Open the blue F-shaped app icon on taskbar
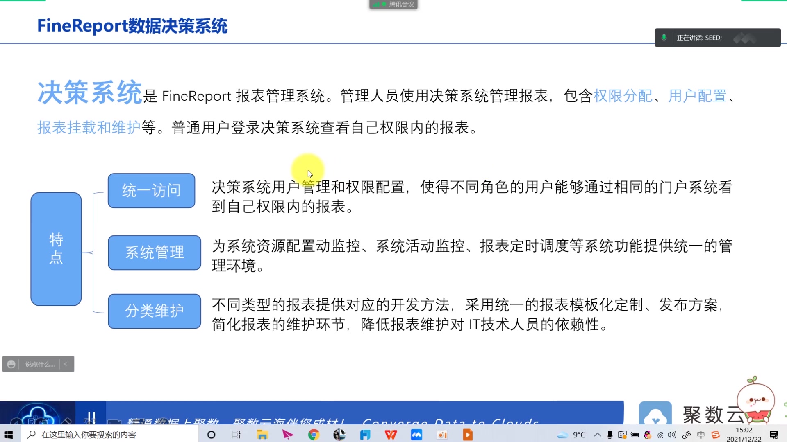Screen dimensions: 787x442 point(365,435)
